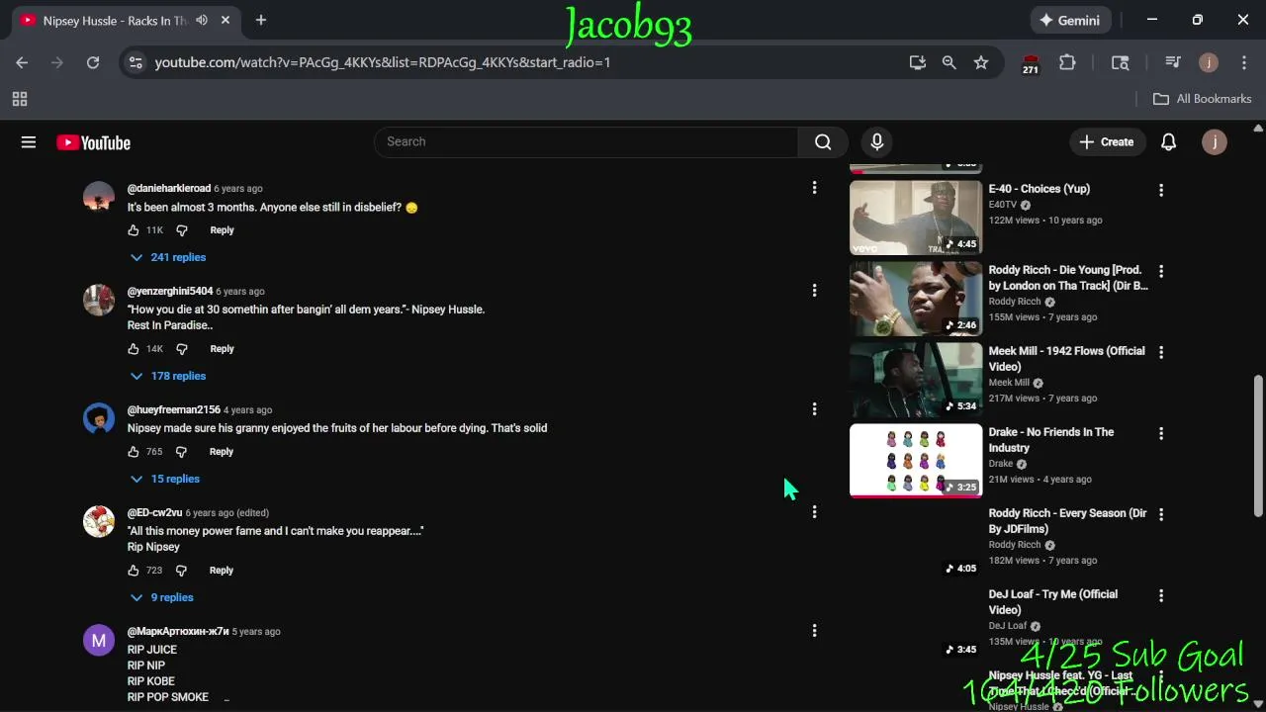Open options menu for @hueyfreeman2156 comment
Screen dimensions: 1266x712
tap(814, 409)
